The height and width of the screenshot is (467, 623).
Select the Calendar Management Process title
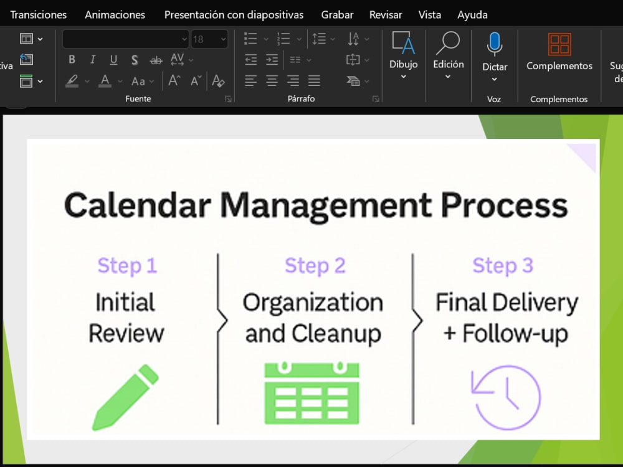coord(316,206)
